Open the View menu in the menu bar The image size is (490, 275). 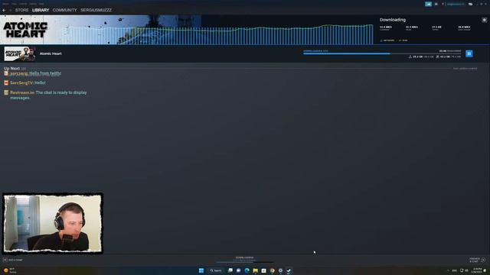(14, 4)
